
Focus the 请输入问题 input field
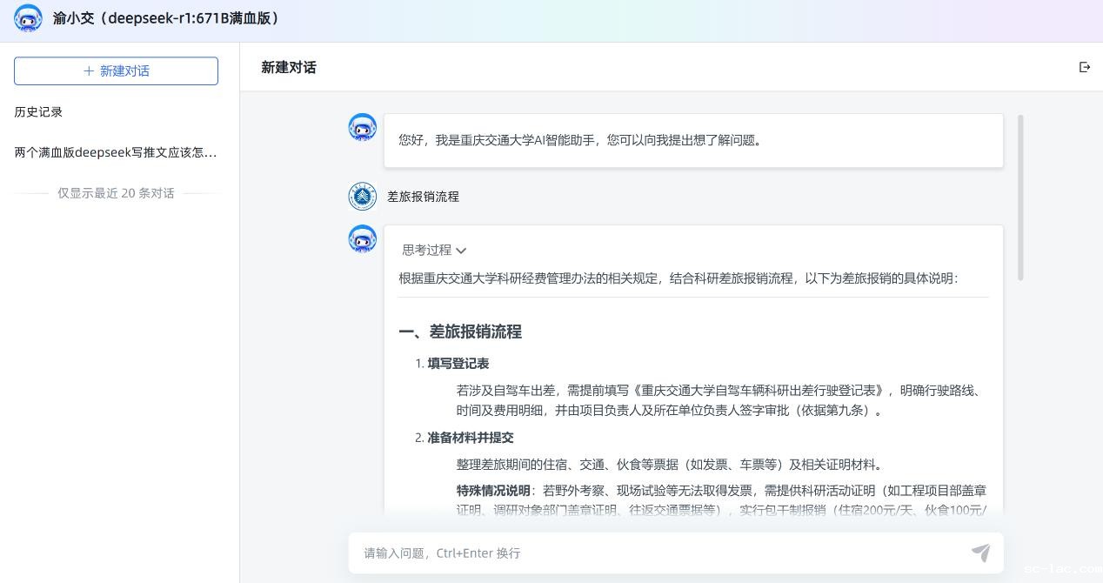tap(661, 553)
